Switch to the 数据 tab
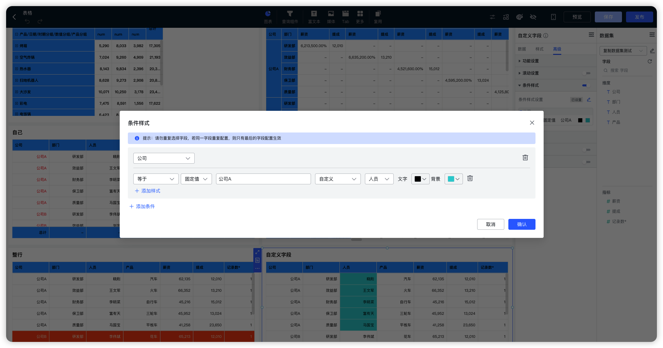The image size is (663, 348). coord(522,49)
